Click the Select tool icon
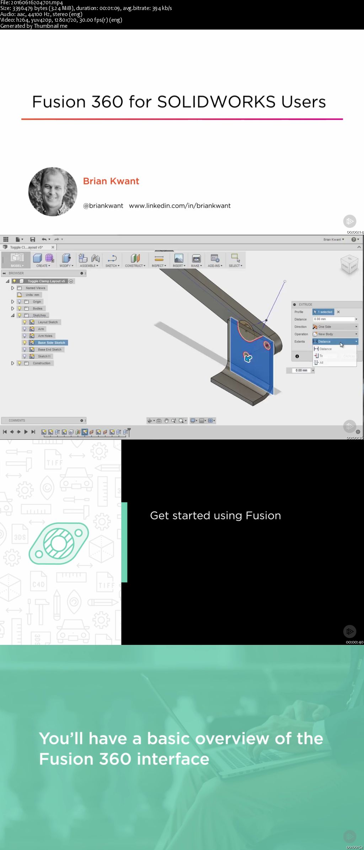Viewport: 364px width, 850px height. [x=235, y=258]
